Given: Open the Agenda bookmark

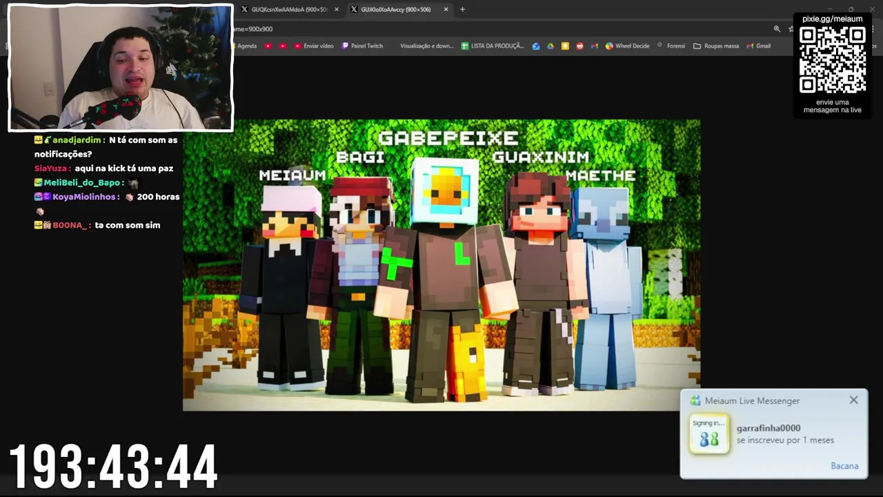Looking at the screenshot, I should point(247,46).
